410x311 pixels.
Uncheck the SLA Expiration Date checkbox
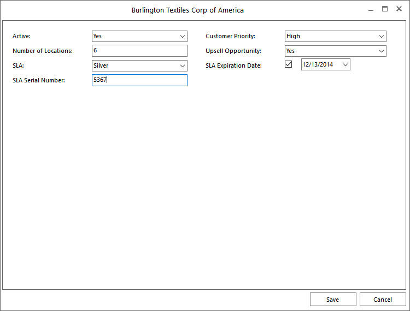(x=289, y=64)
